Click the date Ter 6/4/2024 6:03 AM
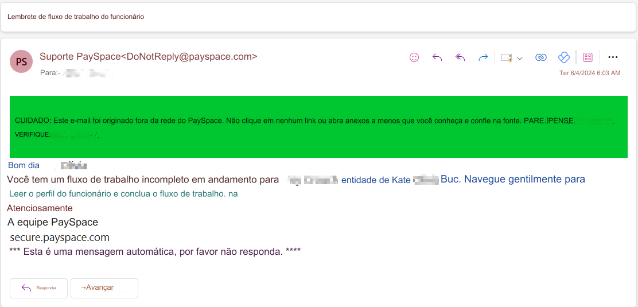The width and height of the screenshot is (638, 307). (589, 73)
